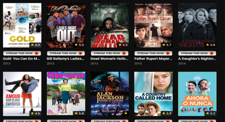The height and width of the screenshot is (122, 225).
Task: Click Stream This Now under A Daughter's Nightmare
Action: click(x=197, y=53)
